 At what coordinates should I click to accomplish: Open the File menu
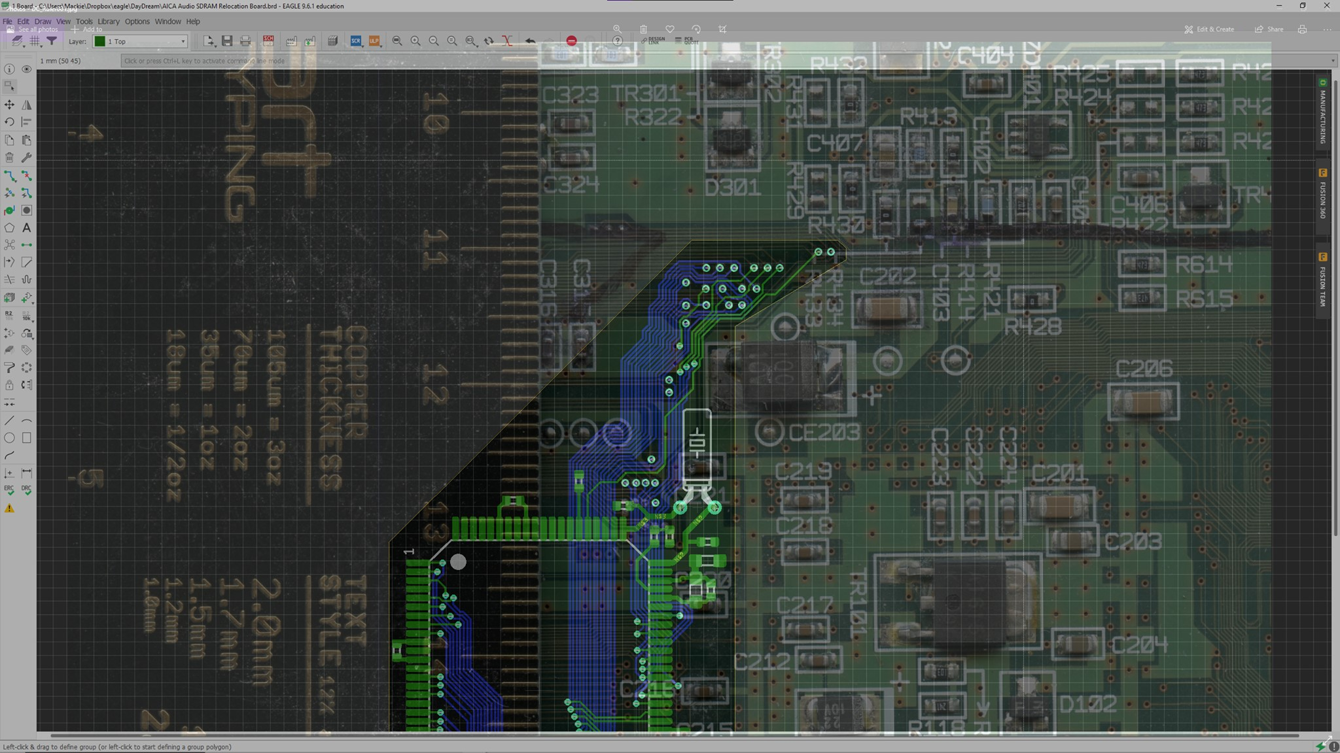coord(7,22)
